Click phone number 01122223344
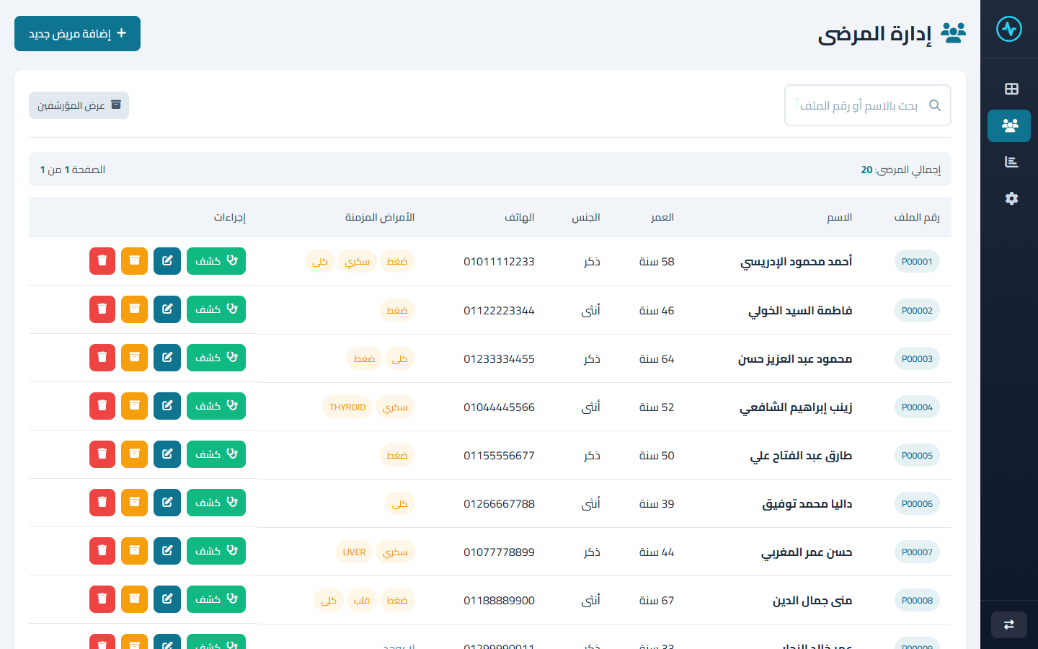This screenshot has width=1038, height=649. [499, 311]
